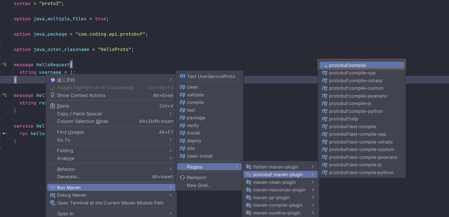The width and height of the screenshot is (449, 217).
Task: Click the terminal icon for Open Terminal
Action: tap(53, 203)
